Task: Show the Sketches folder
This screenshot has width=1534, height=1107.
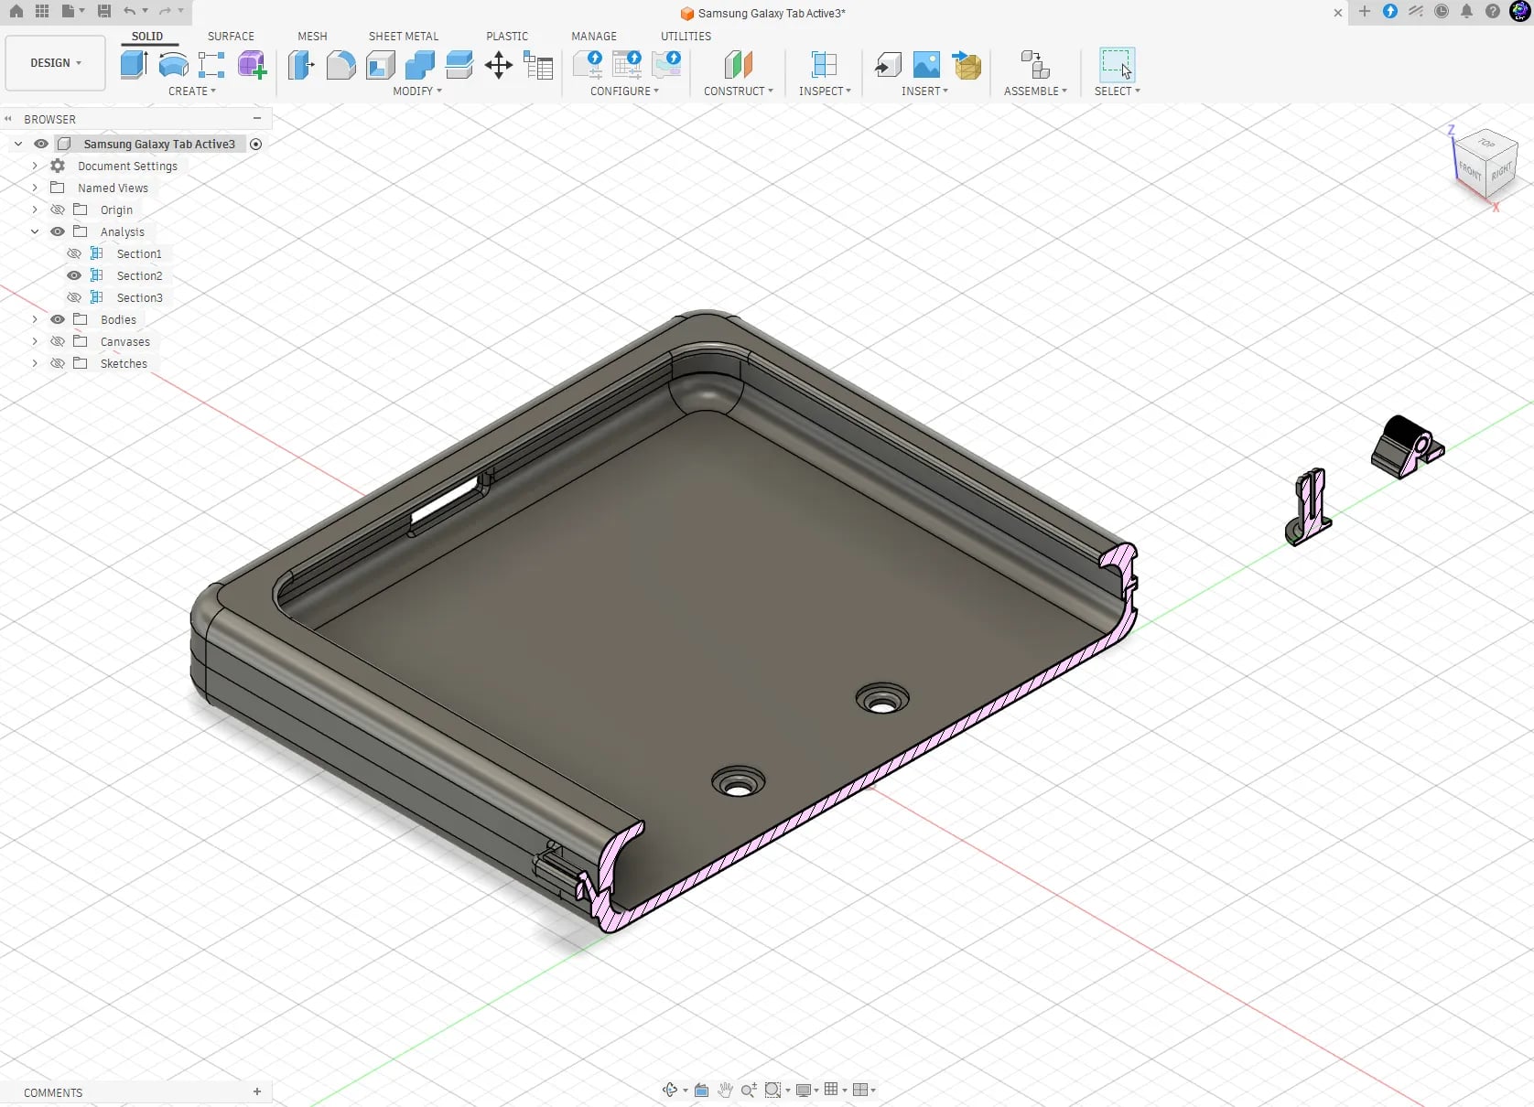Action: pyautogui.click(x=58, y=363)
